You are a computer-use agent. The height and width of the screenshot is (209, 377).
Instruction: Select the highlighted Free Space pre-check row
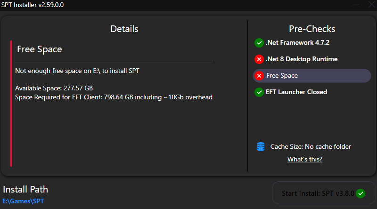coord(312,76)
